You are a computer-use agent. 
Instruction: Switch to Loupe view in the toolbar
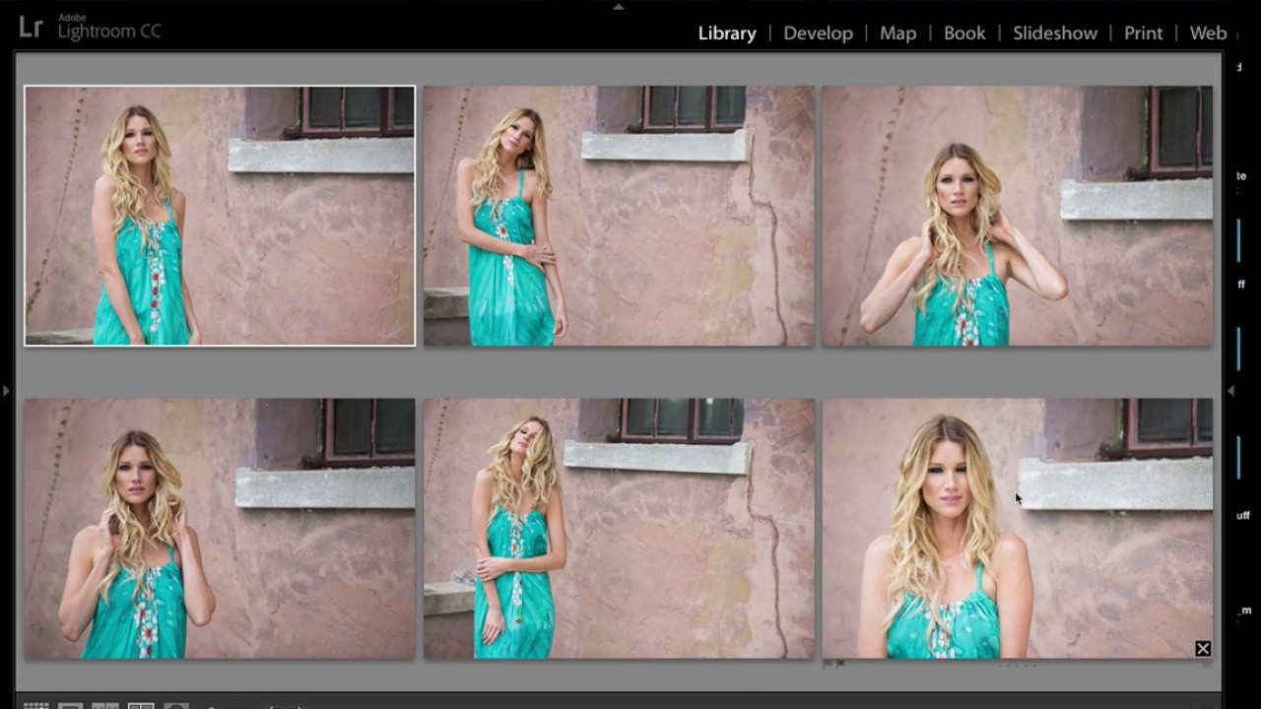click(x=70, y=706)
